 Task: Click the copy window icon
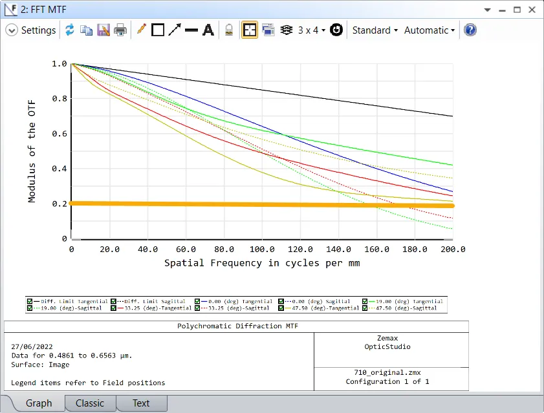pos(86,30)
